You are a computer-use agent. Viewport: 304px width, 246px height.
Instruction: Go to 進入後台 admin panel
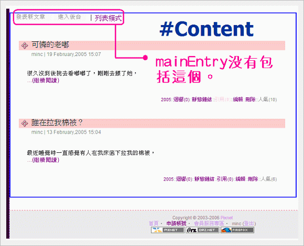69,17
